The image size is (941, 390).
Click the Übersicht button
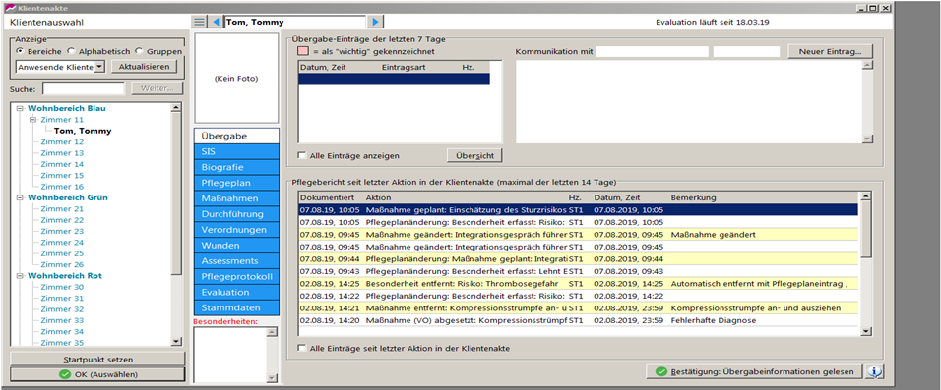click(x=474, y=156)
